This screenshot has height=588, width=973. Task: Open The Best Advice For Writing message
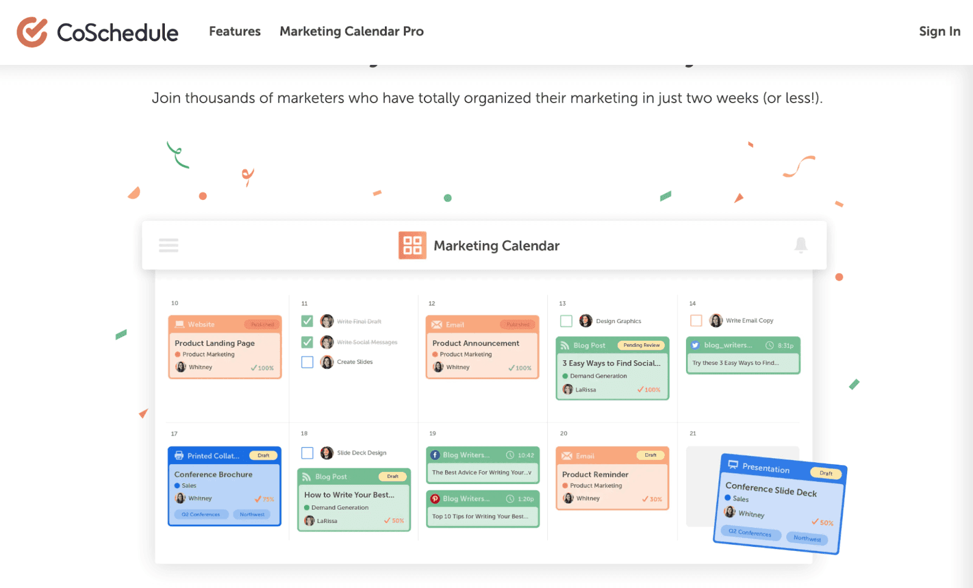(x=482, y=473)
